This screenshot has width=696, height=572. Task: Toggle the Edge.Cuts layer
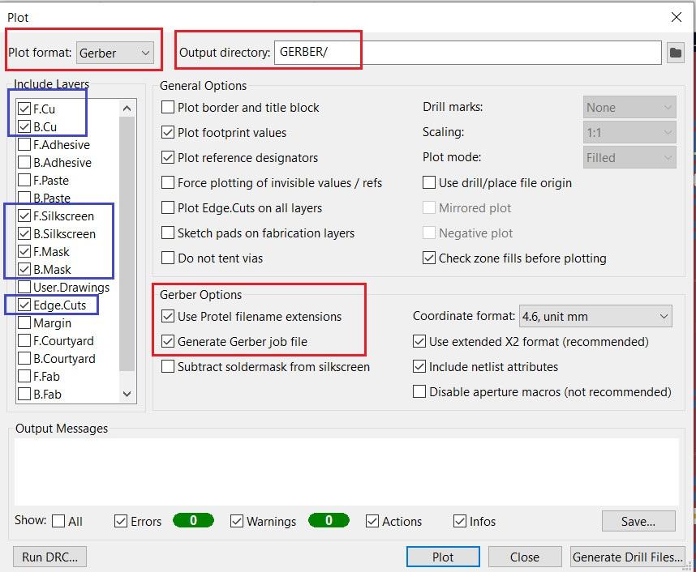pyautogui.click(x=24, y=305)
